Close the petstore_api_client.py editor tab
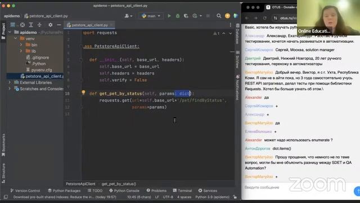The height and width of the screenshot is (203, 360). 111,25
